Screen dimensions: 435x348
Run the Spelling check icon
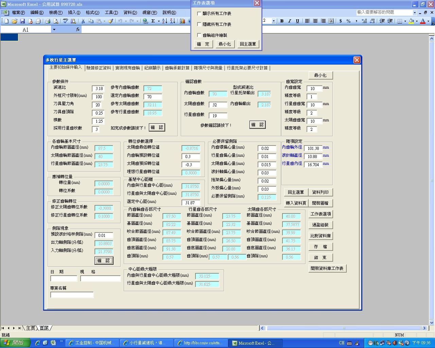point(66,21)
